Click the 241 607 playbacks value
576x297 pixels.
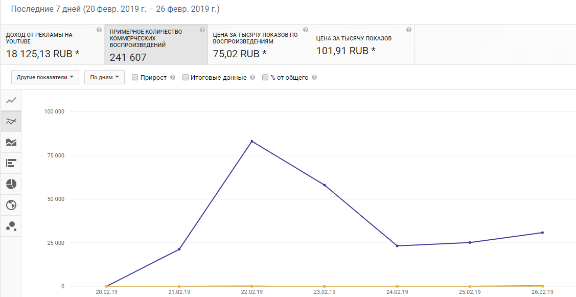[x=128, y=57]
